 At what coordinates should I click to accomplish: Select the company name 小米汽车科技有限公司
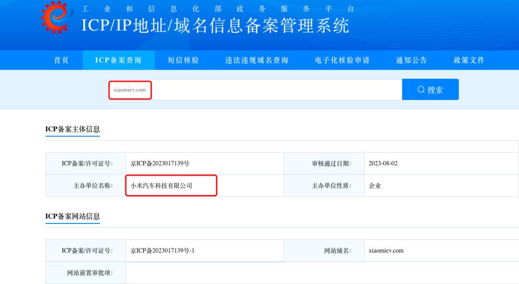(161, 185)
